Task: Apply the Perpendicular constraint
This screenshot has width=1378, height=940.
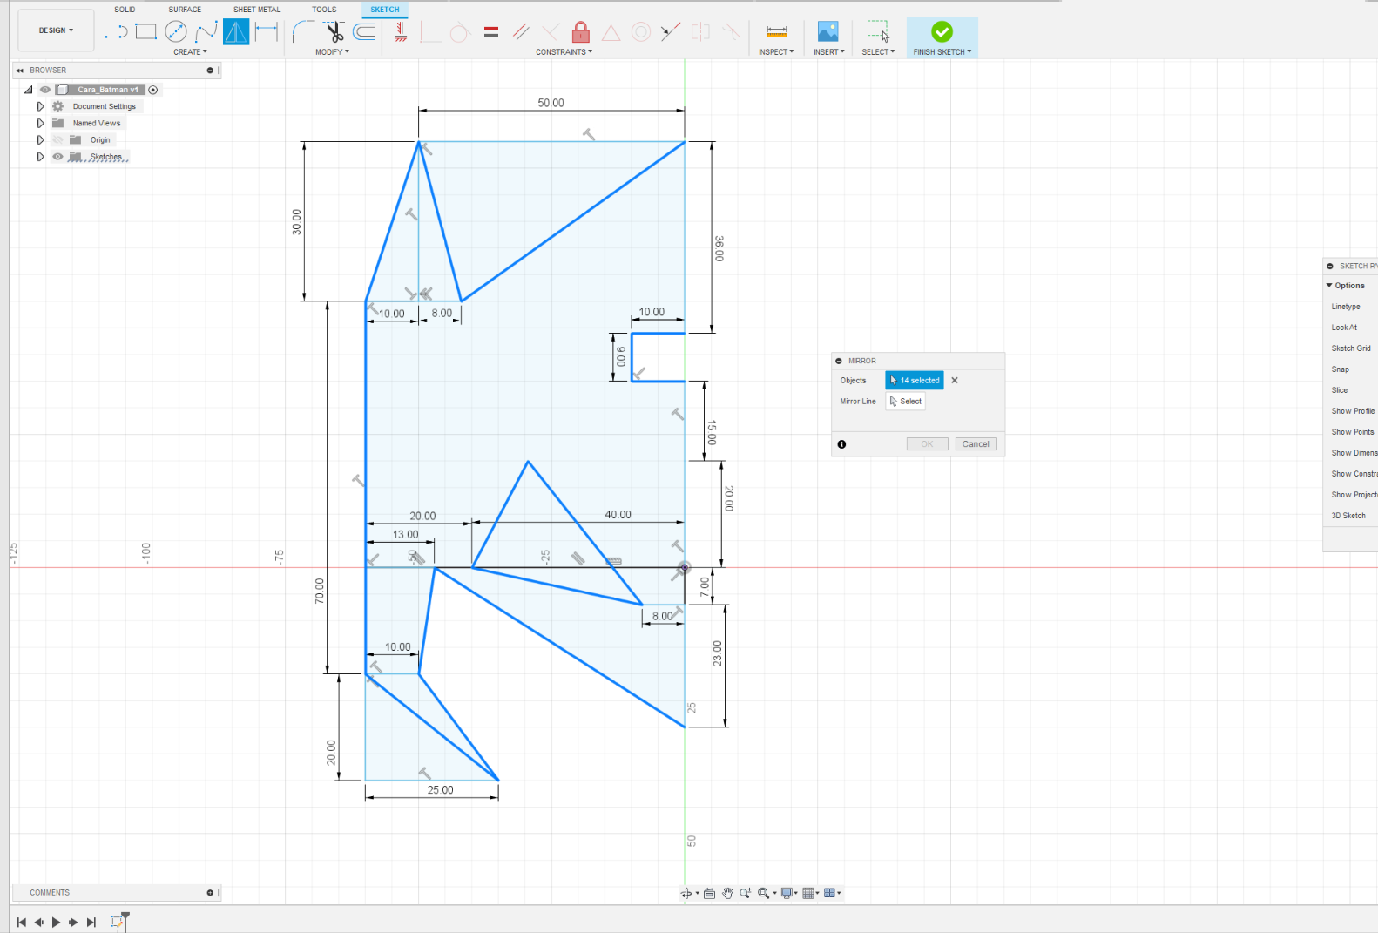Action: [x=551, y=32]
